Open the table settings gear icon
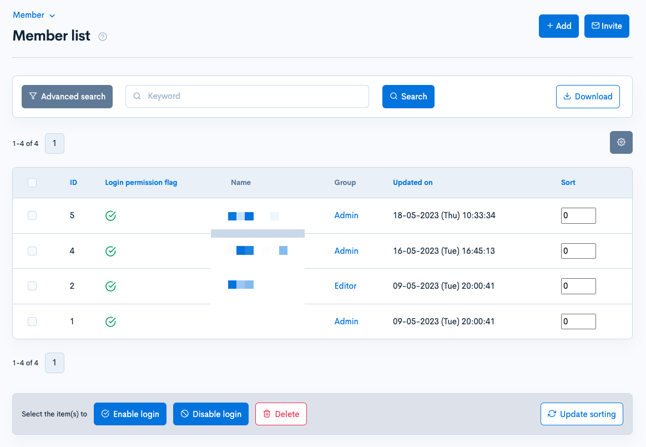 click(x=621, y=142)
